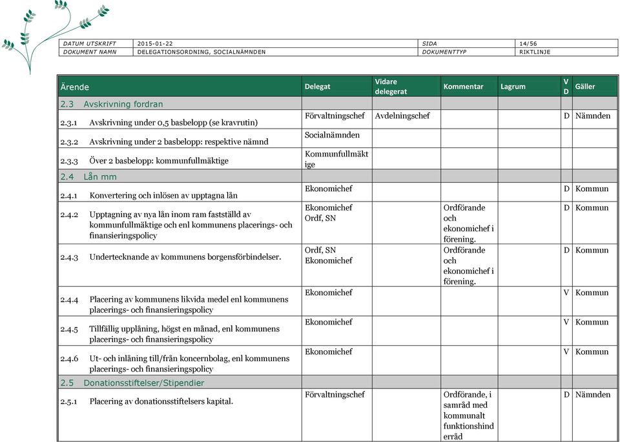The width and height of the screenshot is (620, 442).
Task: Click the comment in row 2.5.1
Action: coord(468,416)
